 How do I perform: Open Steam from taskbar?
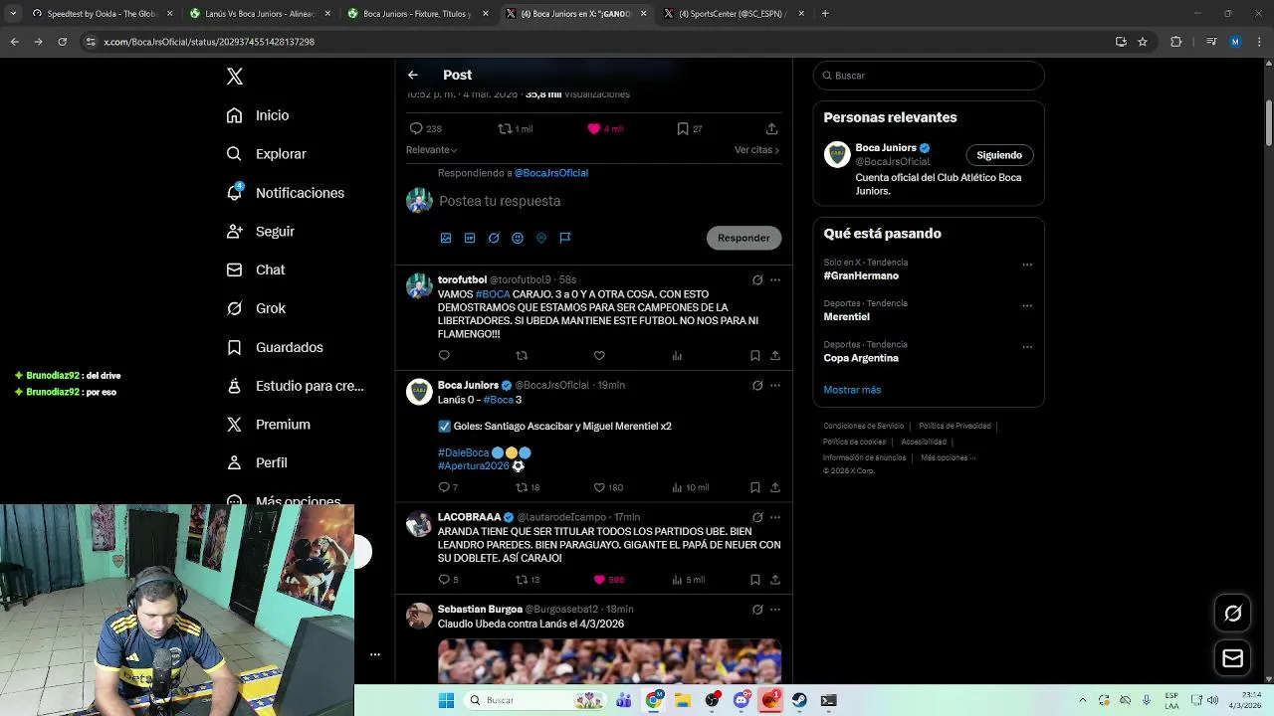799,700
